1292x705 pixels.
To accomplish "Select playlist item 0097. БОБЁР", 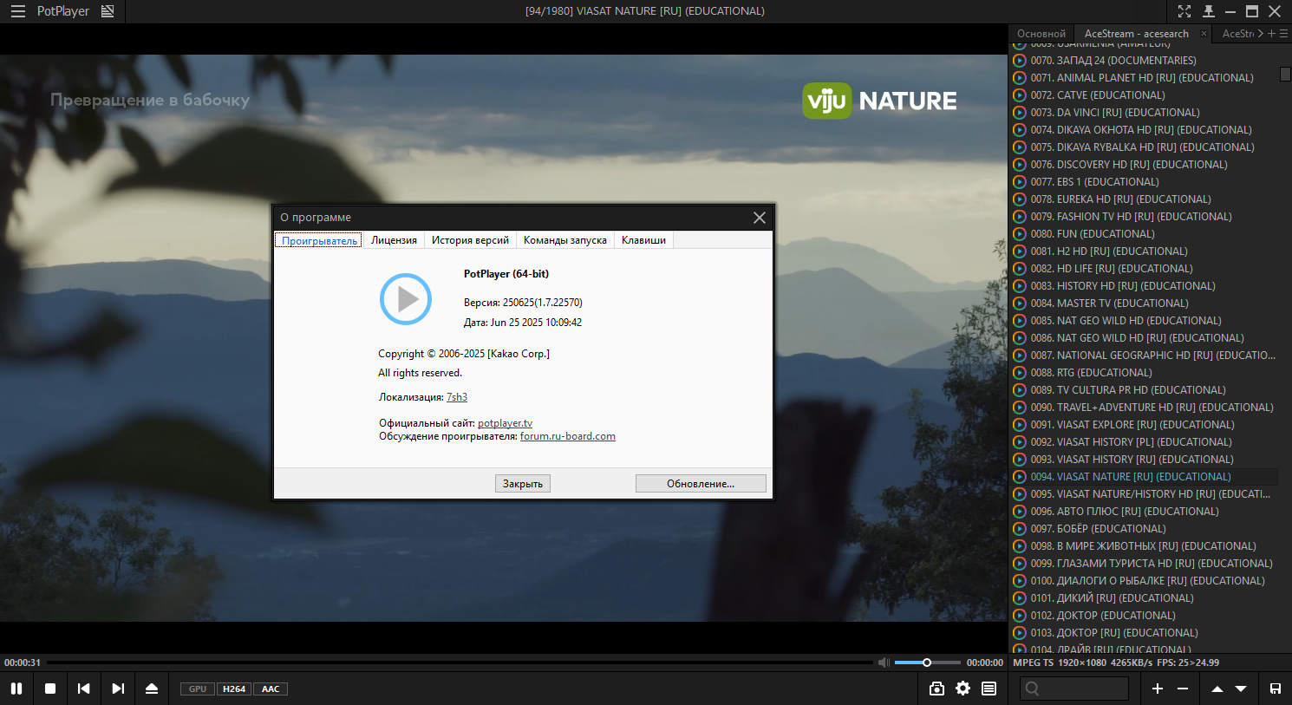I will point(1144,529).
